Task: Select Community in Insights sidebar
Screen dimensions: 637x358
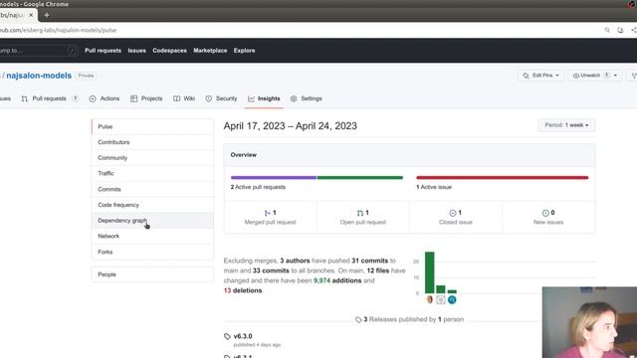Action: tap(152, 158)
